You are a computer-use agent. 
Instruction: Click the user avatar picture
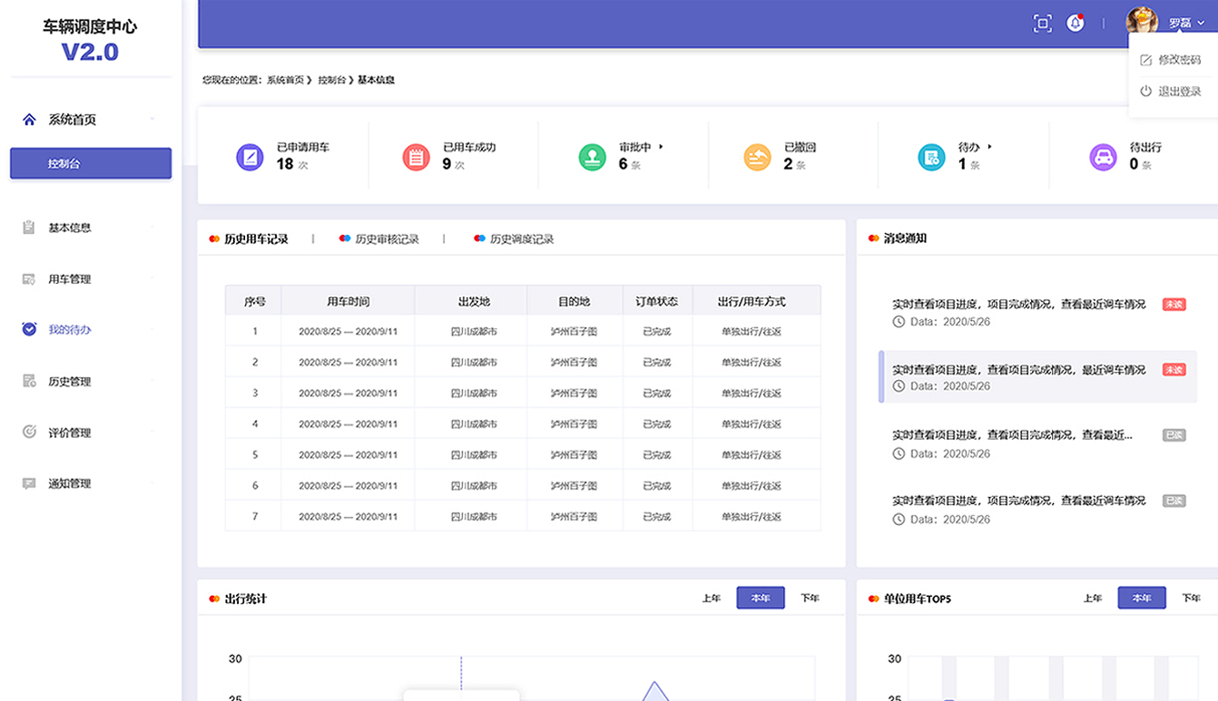1142,22
